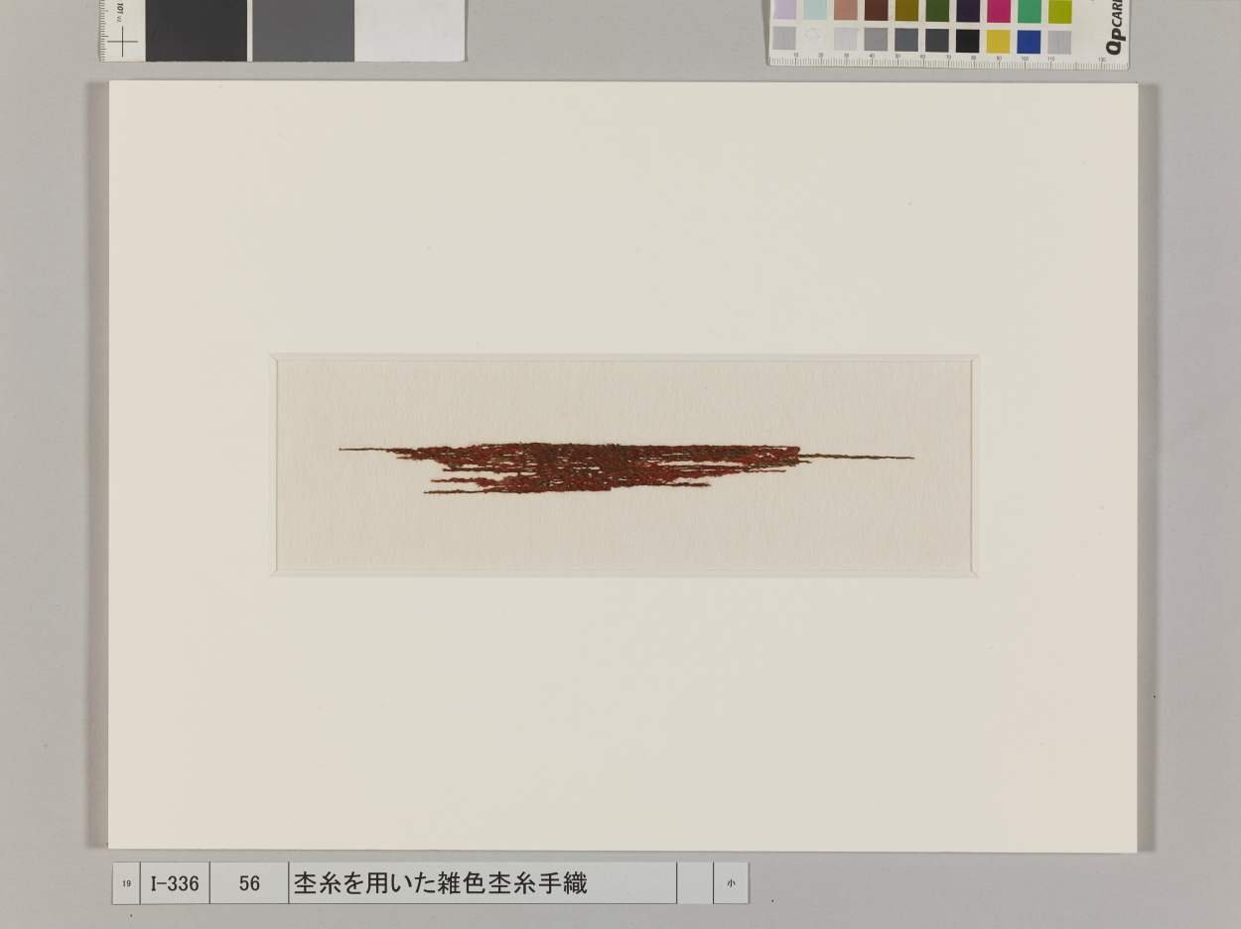
Task: Click the middle gray block of the gray card
Action: click(x=303, y=29)
